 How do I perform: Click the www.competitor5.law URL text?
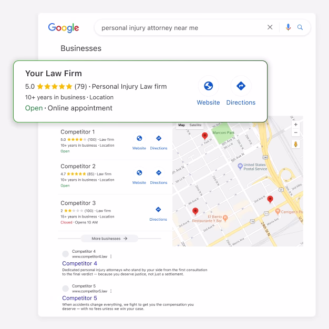tap(89, 291)
